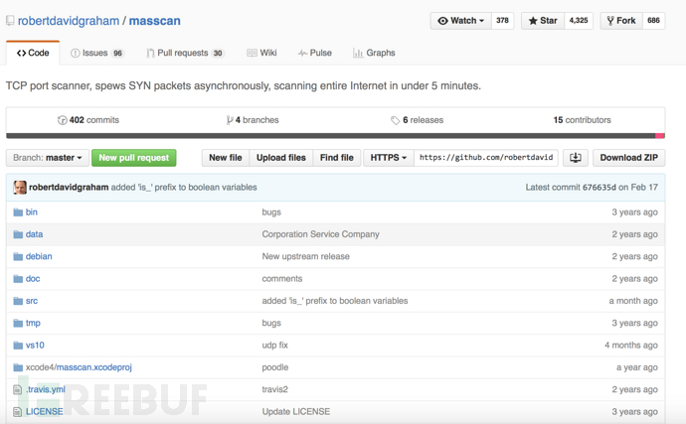Open latest commit hash 676635d
Screen dimensions: 686x424
599,188
